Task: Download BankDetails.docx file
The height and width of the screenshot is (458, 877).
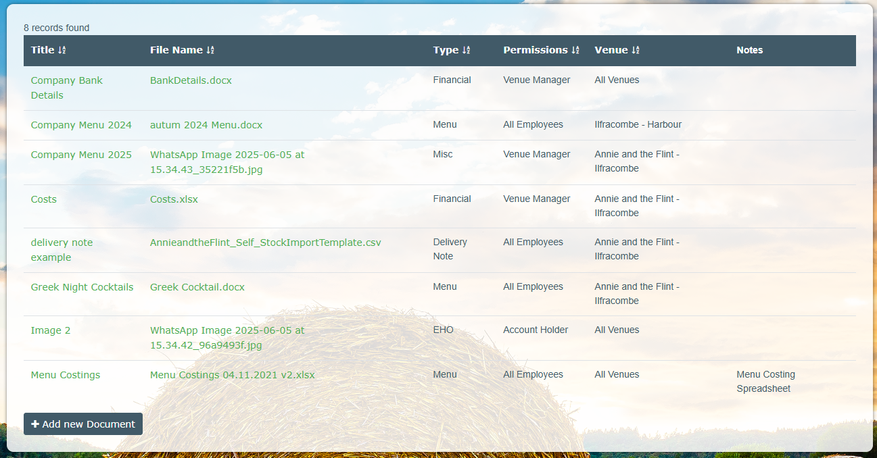Action: point(191,80)
